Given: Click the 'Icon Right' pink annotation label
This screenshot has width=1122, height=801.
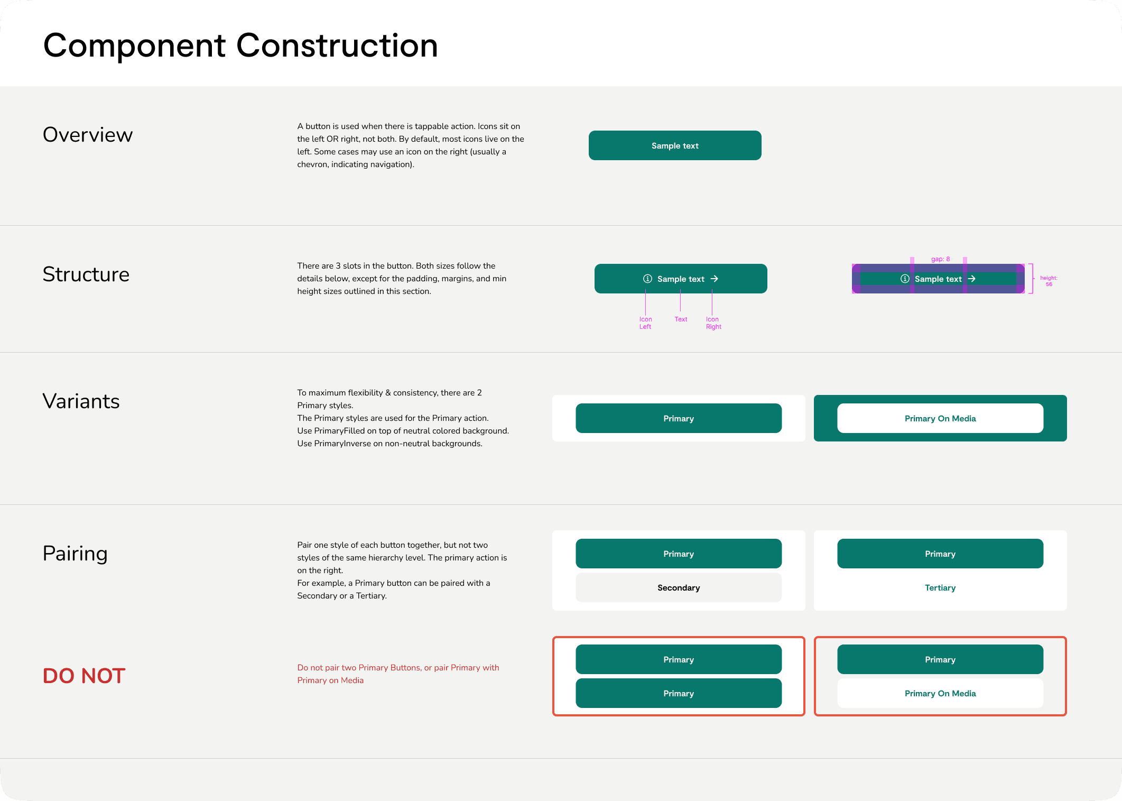Looking at the screenshot, I should pyautogui.click(x=713, y=323).
